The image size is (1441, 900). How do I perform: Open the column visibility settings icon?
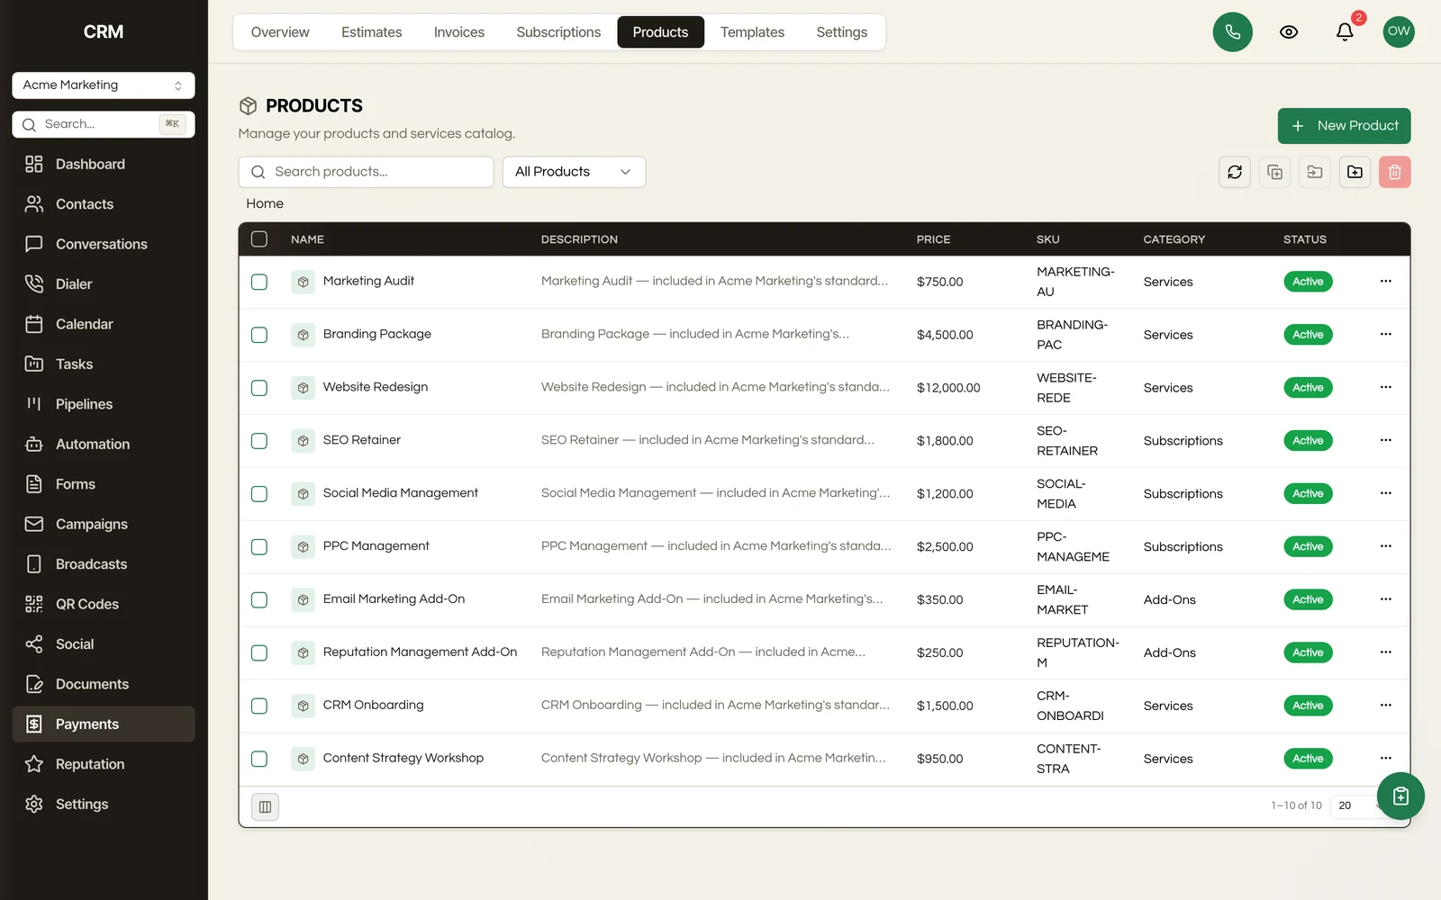coord(265,806)
